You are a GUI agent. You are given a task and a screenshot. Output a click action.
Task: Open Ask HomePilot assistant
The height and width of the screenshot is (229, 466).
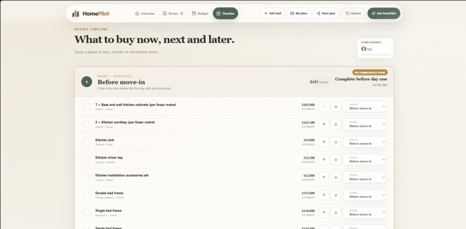(x=384, y=13)
